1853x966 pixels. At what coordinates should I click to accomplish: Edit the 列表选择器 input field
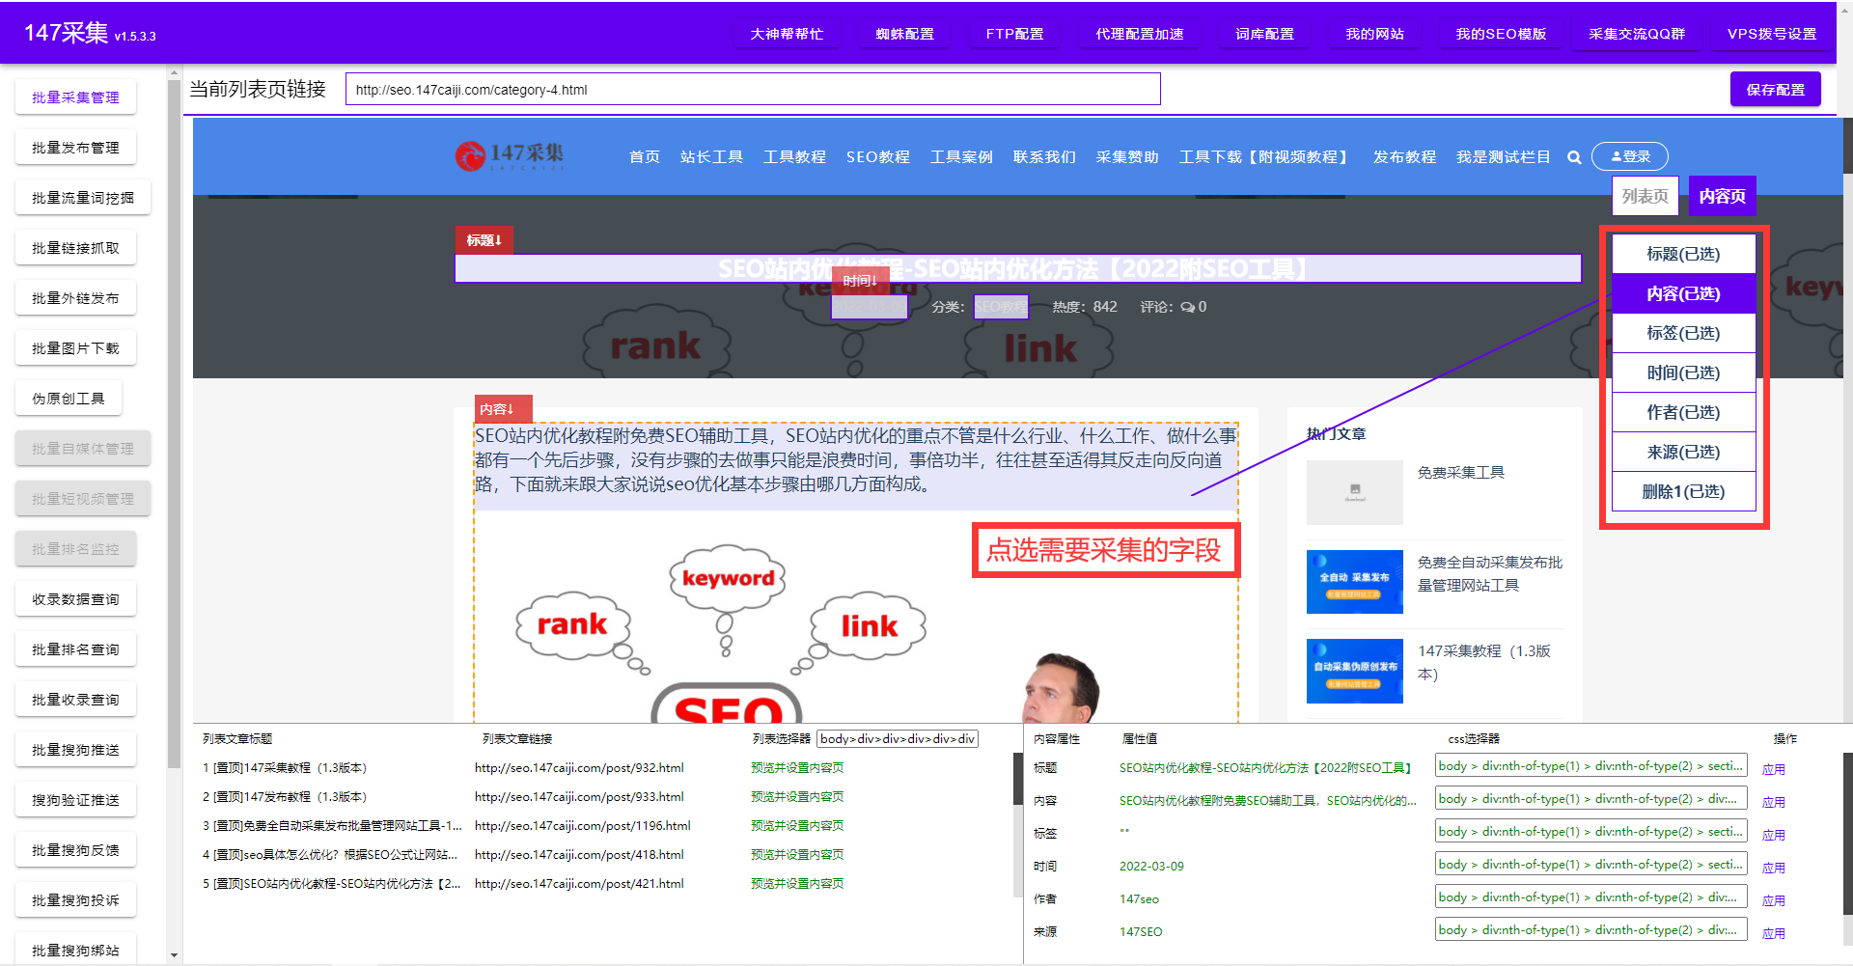pos(898,738)
